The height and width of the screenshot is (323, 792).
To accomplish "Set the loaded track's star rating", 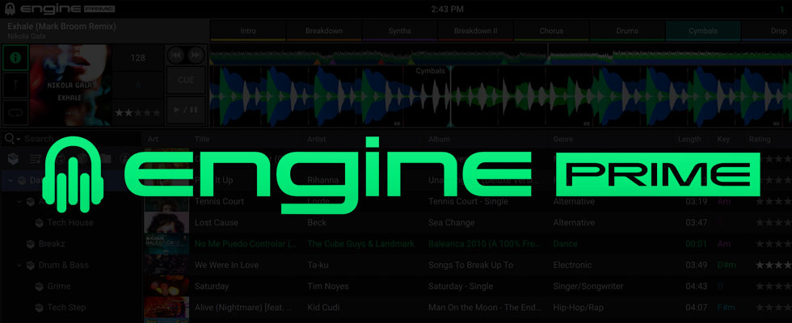I will [137, 112].
